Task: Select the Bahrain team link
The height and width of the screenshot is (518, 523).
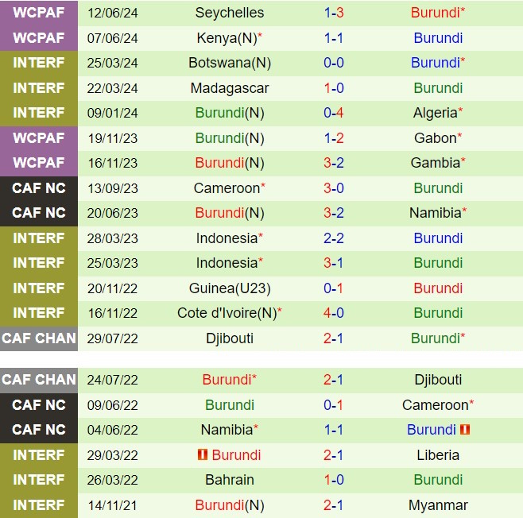Action: pyautogui.click(x=230, y=480)
